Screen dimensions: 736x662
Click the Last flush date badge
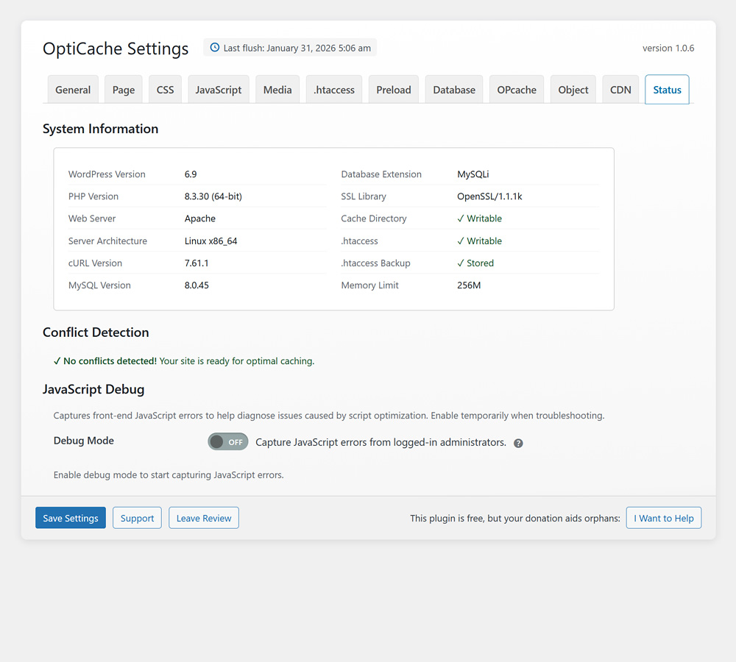tap(290, 47)
